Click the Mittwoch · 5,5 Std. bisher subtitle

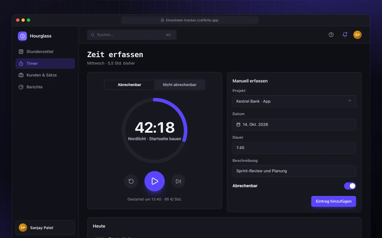[111, 63]
